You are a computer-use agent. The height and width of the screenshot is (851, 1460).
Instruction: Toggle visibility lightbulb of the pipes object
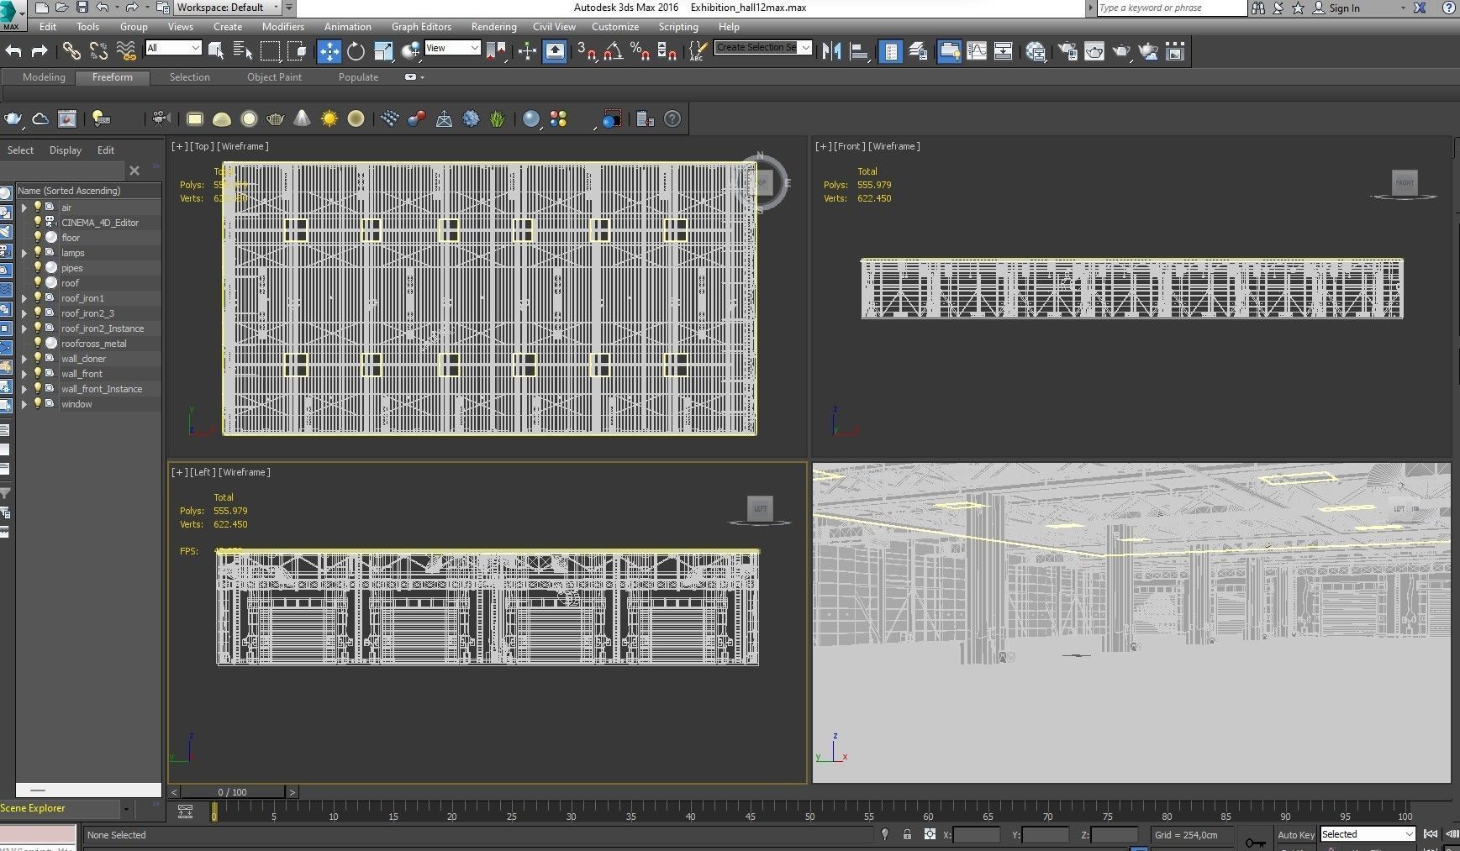38,268
